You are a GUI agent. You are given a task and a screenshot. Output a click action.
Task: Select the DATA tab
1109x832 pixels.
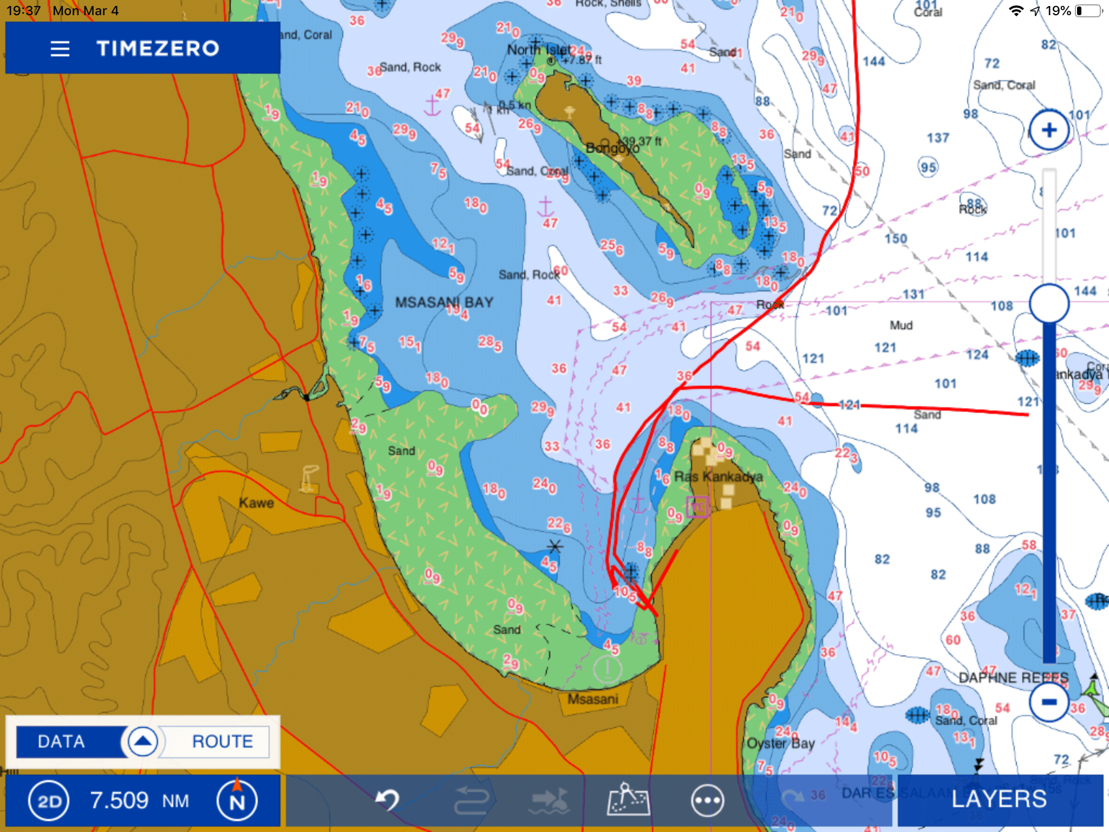coord(61,742)
